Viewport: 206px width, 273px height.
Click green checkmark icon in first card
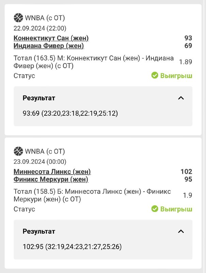[155, 75]
